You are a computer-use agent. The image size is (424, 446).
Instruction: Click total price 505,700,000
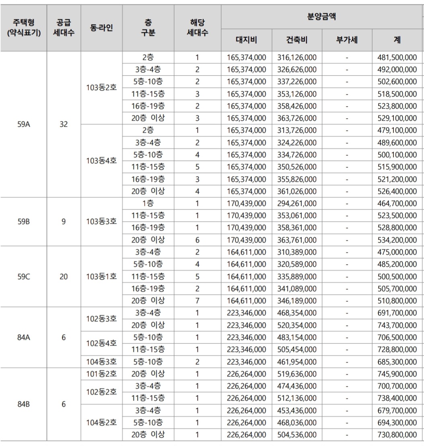click(x=397, y=289)
